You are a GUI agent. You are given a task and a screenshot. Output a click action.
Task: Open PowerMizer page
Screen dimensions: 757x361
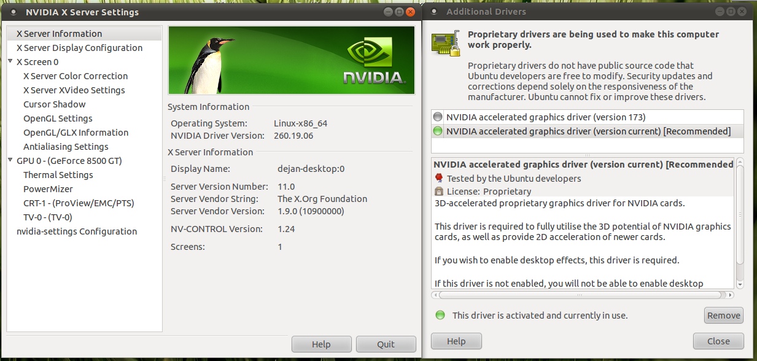(48, 189)
